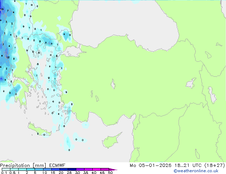This screenshot has width=226, height=174.
Task: Click the '13' precipitation value on map
Action: point(2,9)
